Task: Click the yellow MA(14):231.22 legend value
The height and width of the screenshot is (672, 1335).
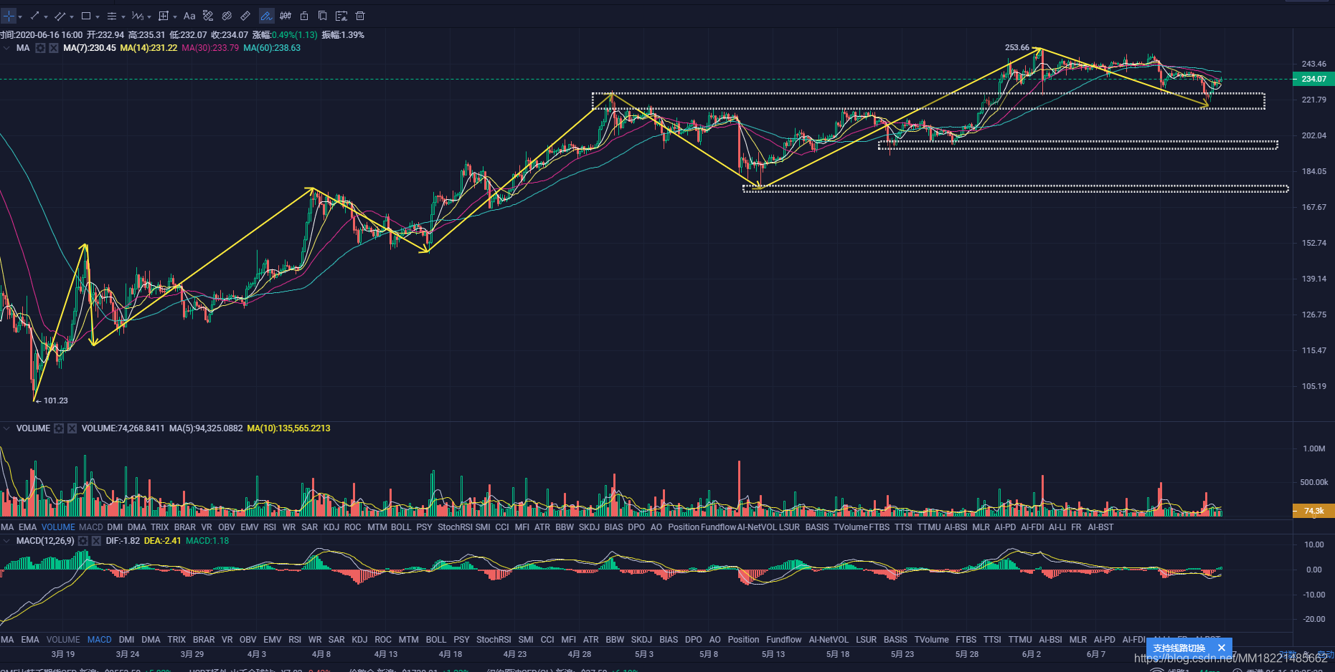Action: tap(148, 48)
